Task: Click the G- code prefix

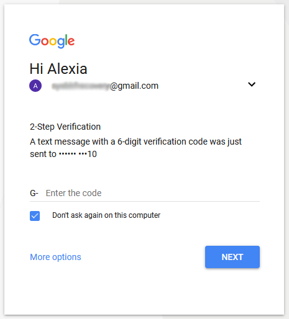Action: coord(34,193)
